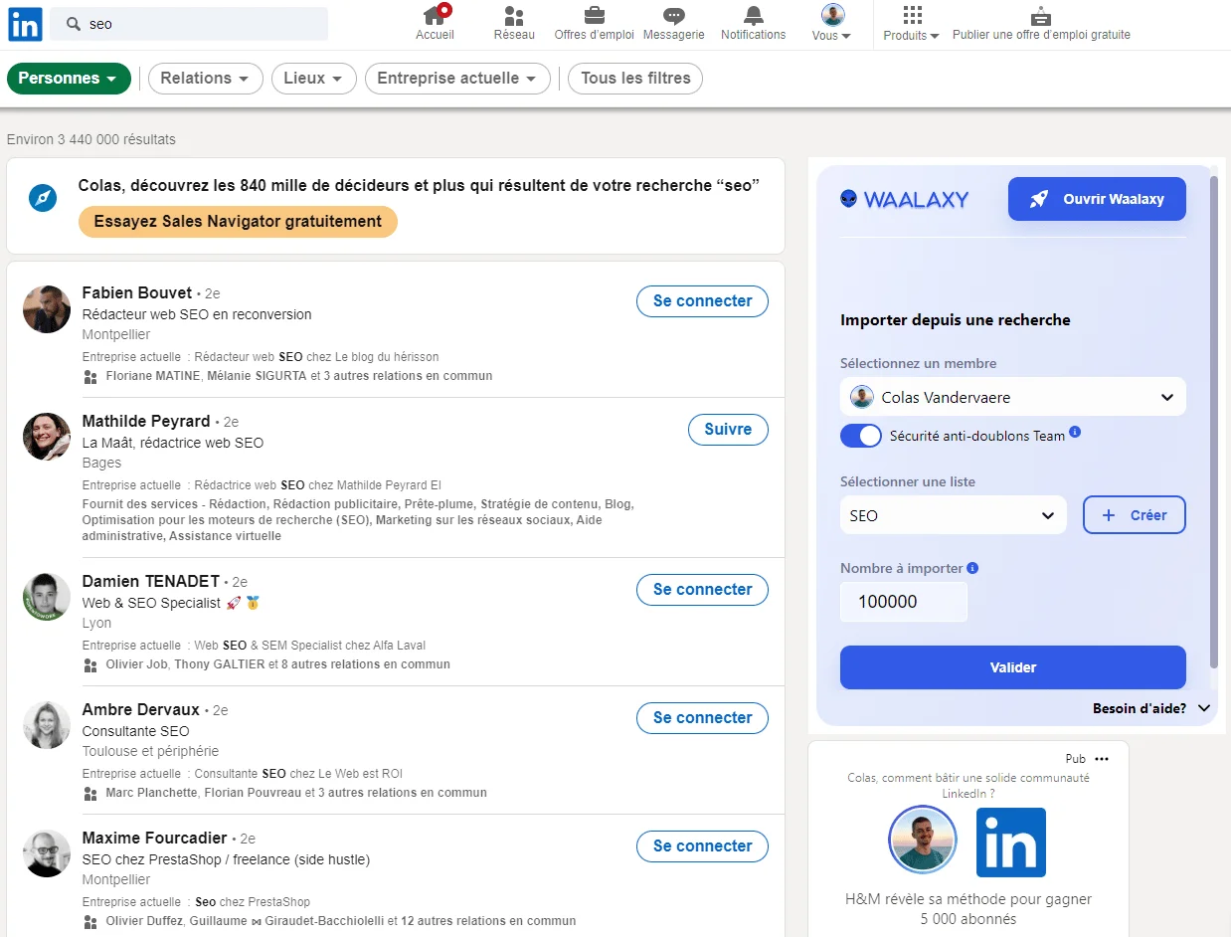Click the Waalaxy alien logo
Screen dimensions: 1231x937
click(x=848, y=199)
